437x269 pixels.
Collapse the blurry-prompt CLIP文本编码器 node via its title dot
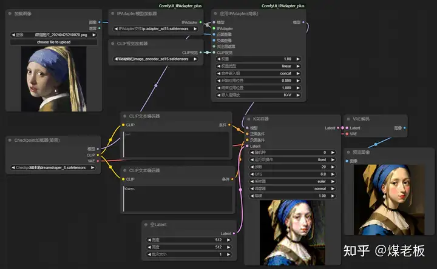coord(124,170)
